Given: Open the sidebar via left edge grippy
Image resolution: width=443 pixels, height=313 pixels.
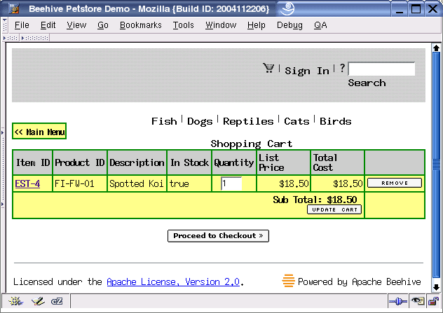Looking at the screenshot, I should click(x=3, y=168).
